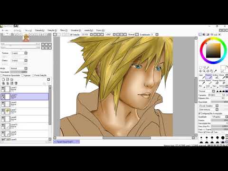Create a new layer folder

pos(12,79)
